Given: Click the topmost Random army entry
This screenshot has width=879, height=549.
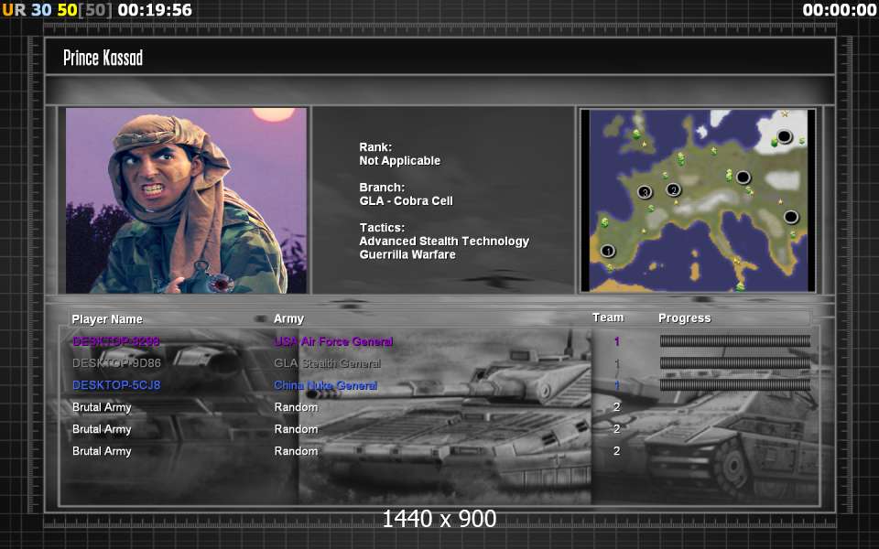Looking at the screenshot, I should point(296,407).
